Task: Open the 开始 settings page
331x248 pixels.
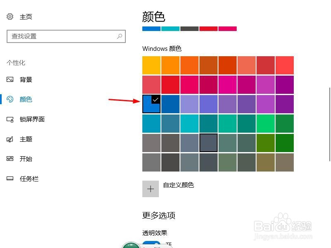Action: [x=19, y=159]
